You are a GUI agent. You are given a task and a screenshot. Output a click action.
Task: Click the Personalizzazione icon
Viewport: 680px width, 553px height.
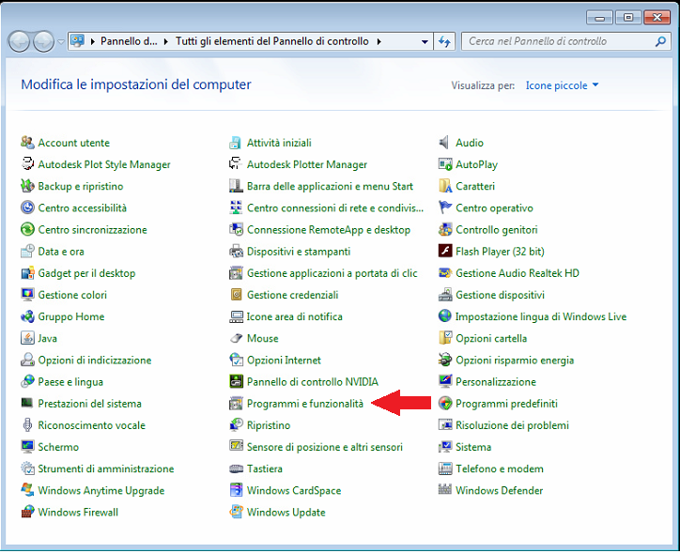(x=444, y=381)
